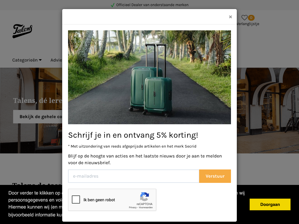The width and height of the screenshot is (299, 224).
Task: Accept cookies with the Doorgaan button
Action: click(x=270, y=204)
